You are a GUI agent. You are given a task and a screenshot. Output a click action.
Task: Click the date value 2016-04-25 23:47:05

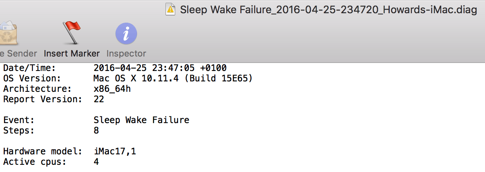click(160, 68)
